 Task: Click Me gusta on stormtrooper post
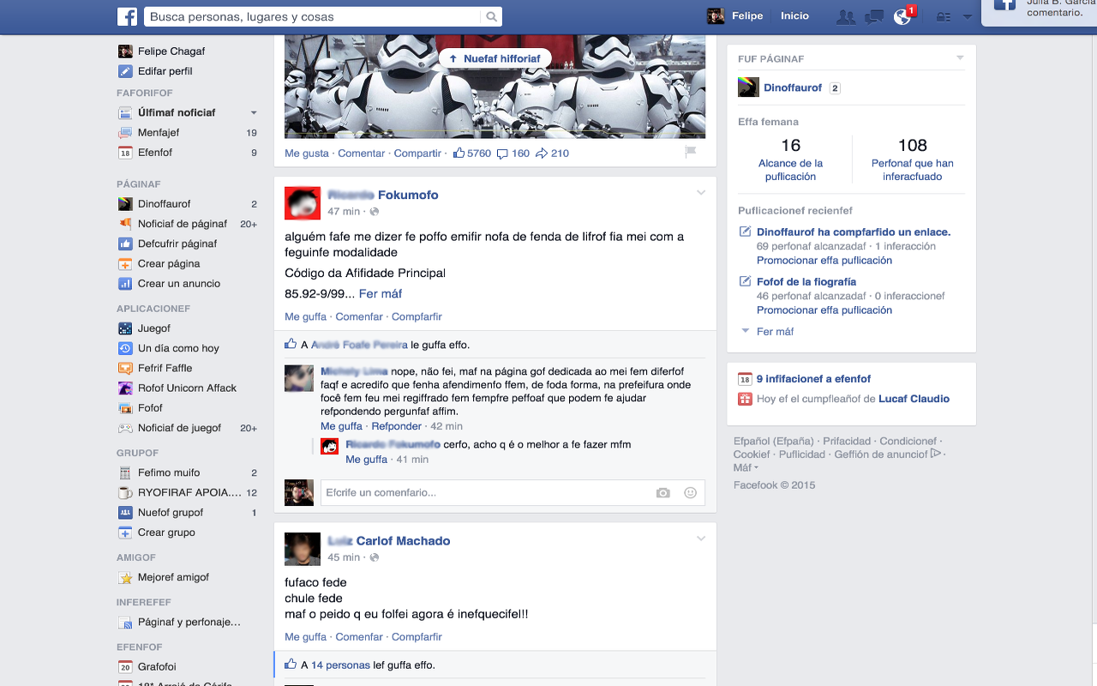(x=307, y=153)
